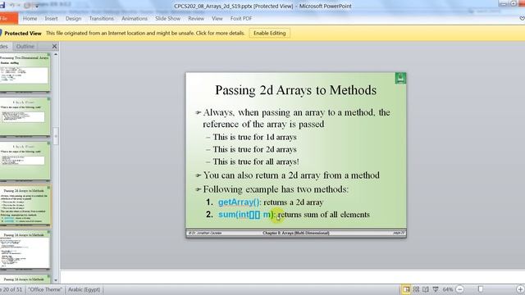Click the slide title Passing 2d Arrays to Methods

tap(295, 90)
